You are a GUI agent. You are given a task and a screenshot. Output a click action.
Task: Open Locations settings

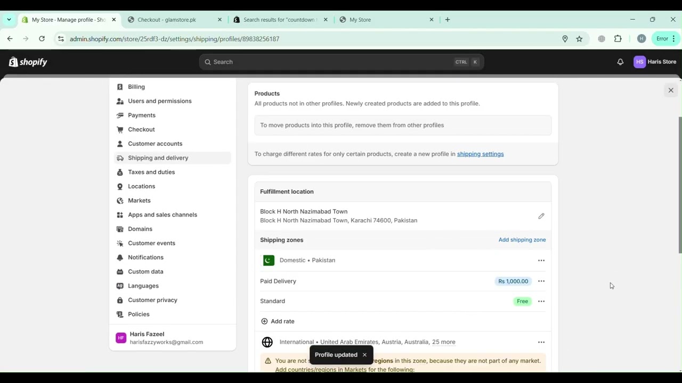tap(172, 186)
